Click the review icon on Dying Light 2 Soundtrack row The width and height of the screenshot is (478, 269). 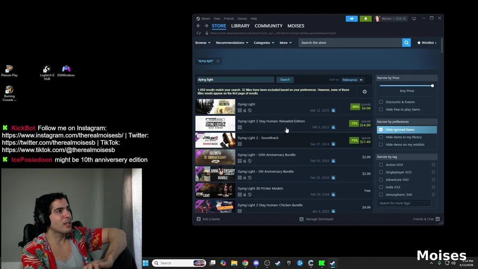[x=333, y=144]
